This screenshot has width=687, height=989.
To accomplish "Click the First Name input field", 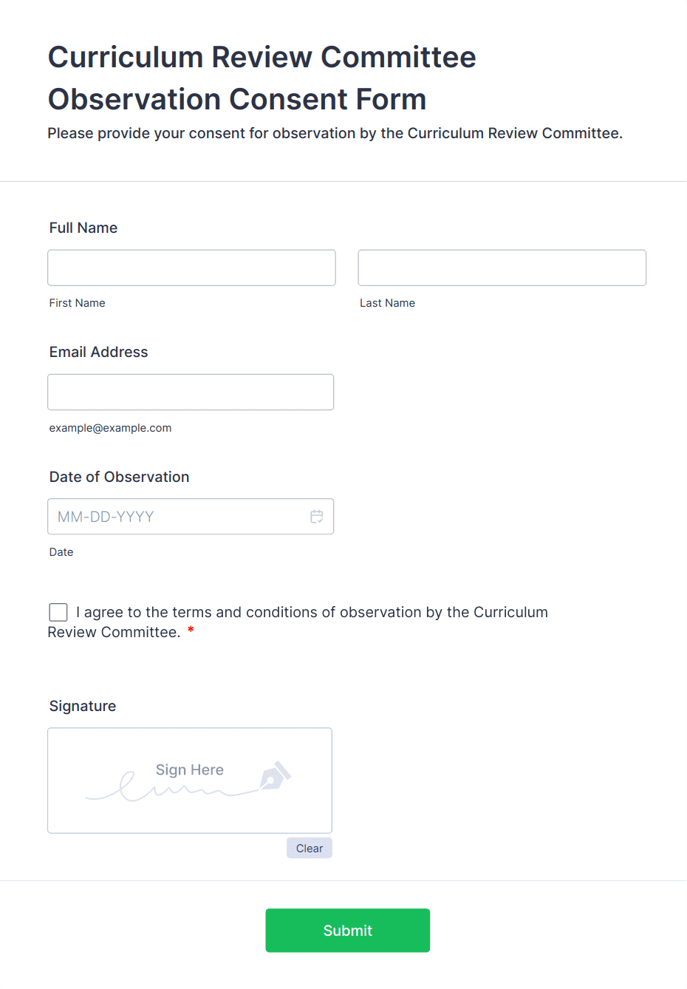I will 191,268.
